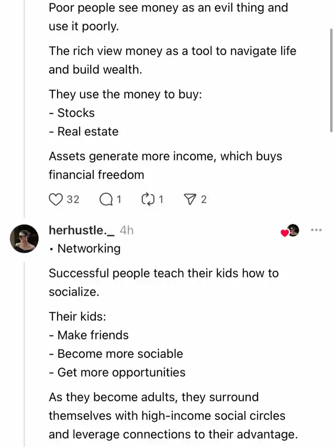
Task: Click the repost count beside the arrows
Action: coord(161,199)
